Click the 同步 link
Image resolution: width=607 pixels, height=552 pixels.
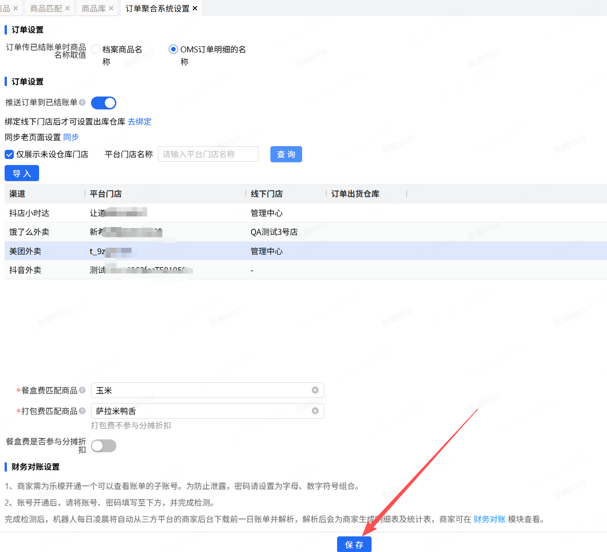click(71, 137)
